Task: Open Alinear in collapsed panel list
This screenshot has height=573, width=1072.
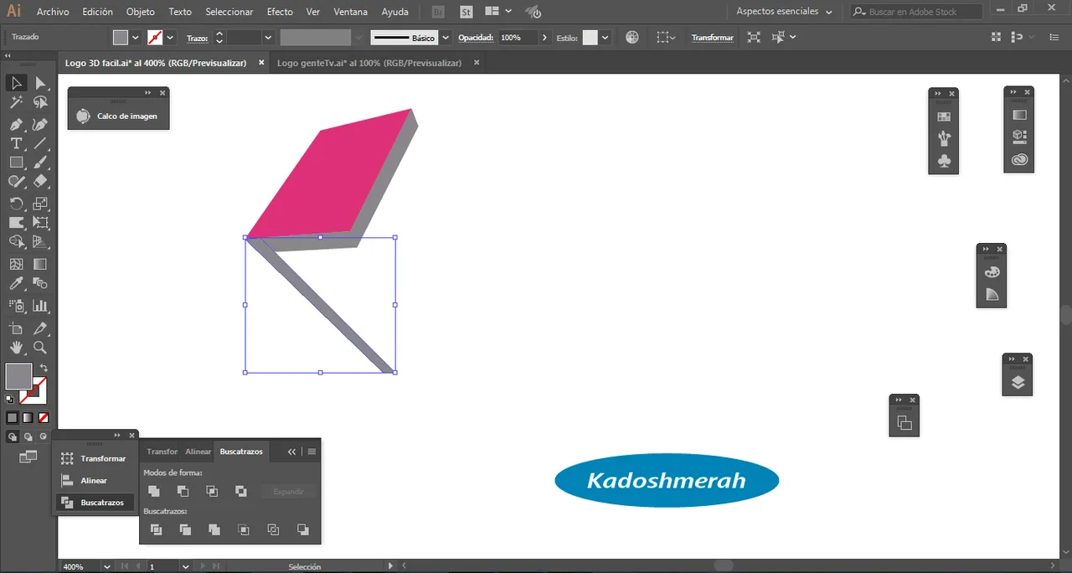Action: point(94,481)
